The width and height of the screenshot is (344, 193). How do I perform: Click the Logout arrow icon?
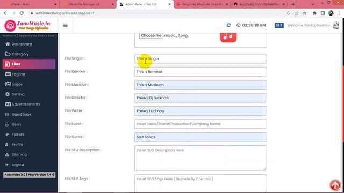7,165
